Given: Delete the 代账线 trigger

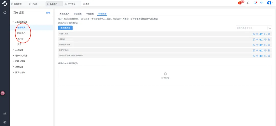Looking at the screenshot, I should click(x=269, y=39).
